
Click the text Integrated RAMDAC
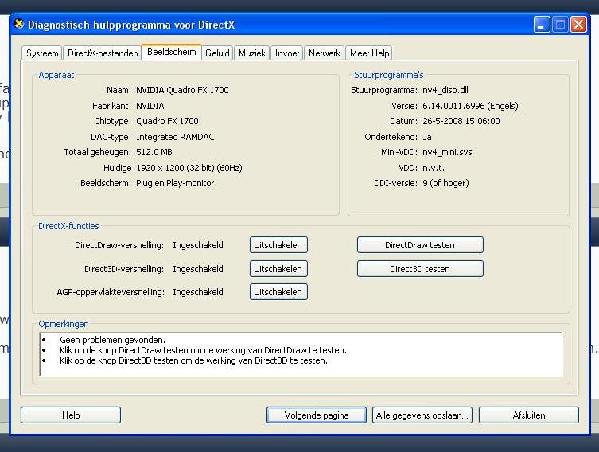(x=175, y=137)
